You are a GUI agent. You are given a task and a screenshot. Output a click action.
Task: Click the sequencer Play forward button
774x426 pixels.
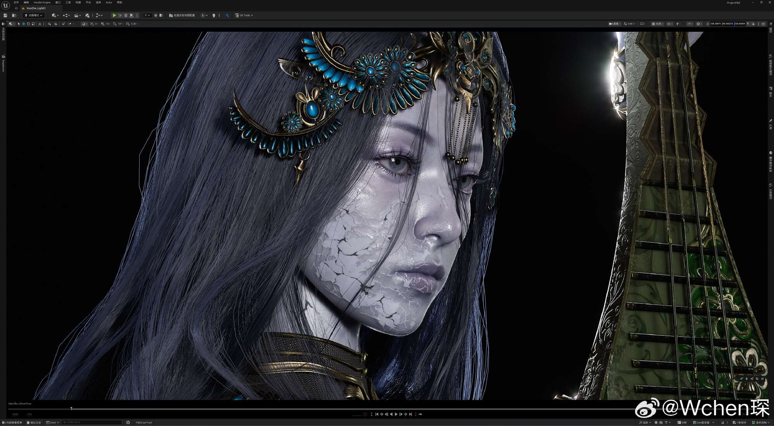click(396, 414)
